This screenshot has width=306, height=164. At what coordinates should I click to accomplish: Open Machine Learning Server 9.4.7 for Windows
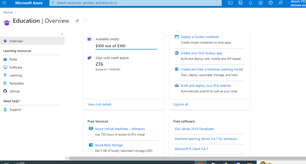[x=206, y=139]
